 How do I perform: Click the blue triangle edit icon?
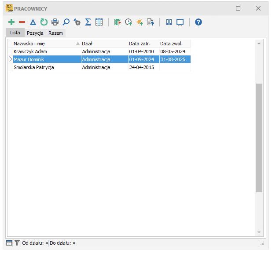33,22
